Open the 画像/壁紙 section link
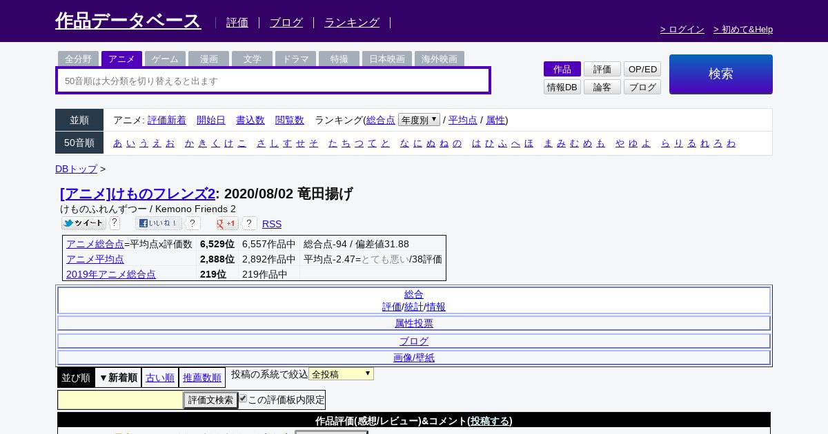The height and width of the screenshot is (434, 828). 414,358
